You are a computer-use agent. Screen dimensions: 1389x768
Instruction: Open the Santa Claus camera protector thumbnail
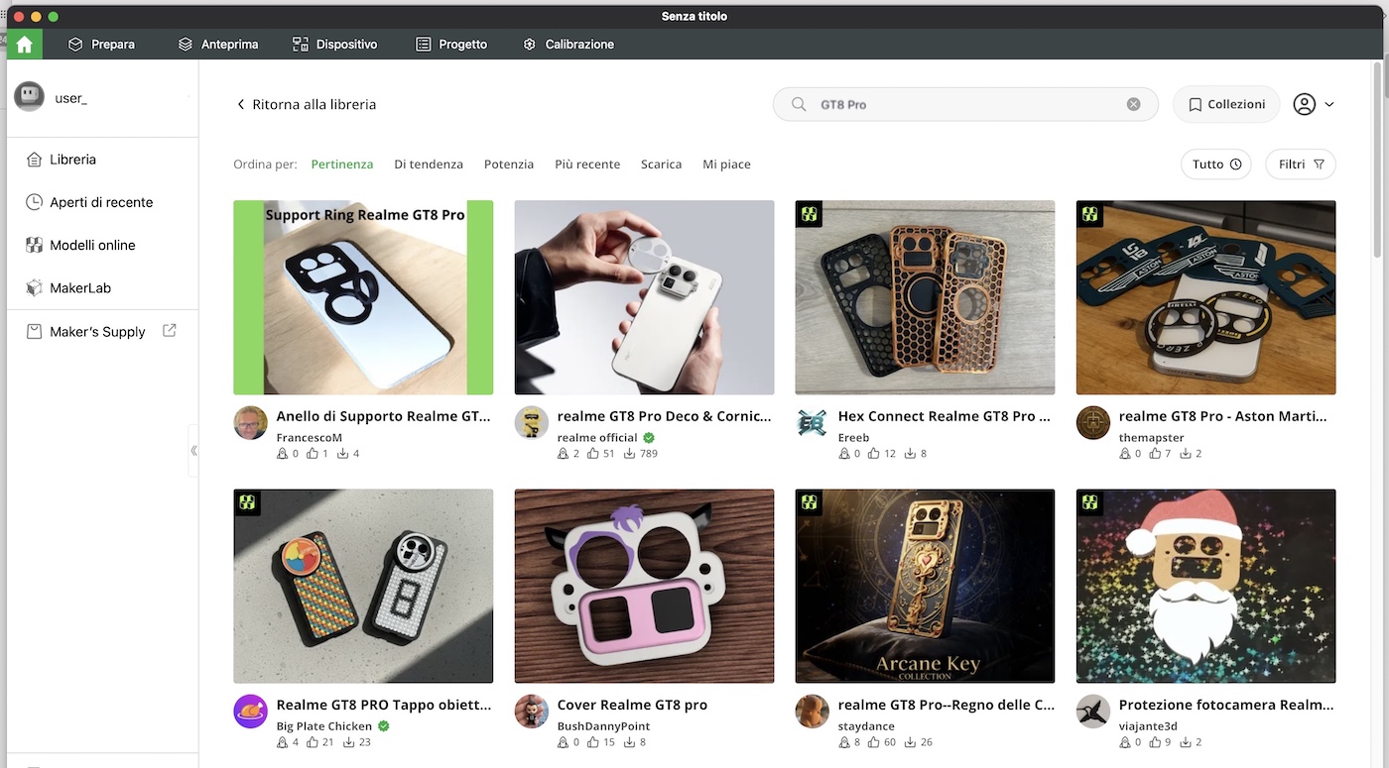(x=1205, y=586)
